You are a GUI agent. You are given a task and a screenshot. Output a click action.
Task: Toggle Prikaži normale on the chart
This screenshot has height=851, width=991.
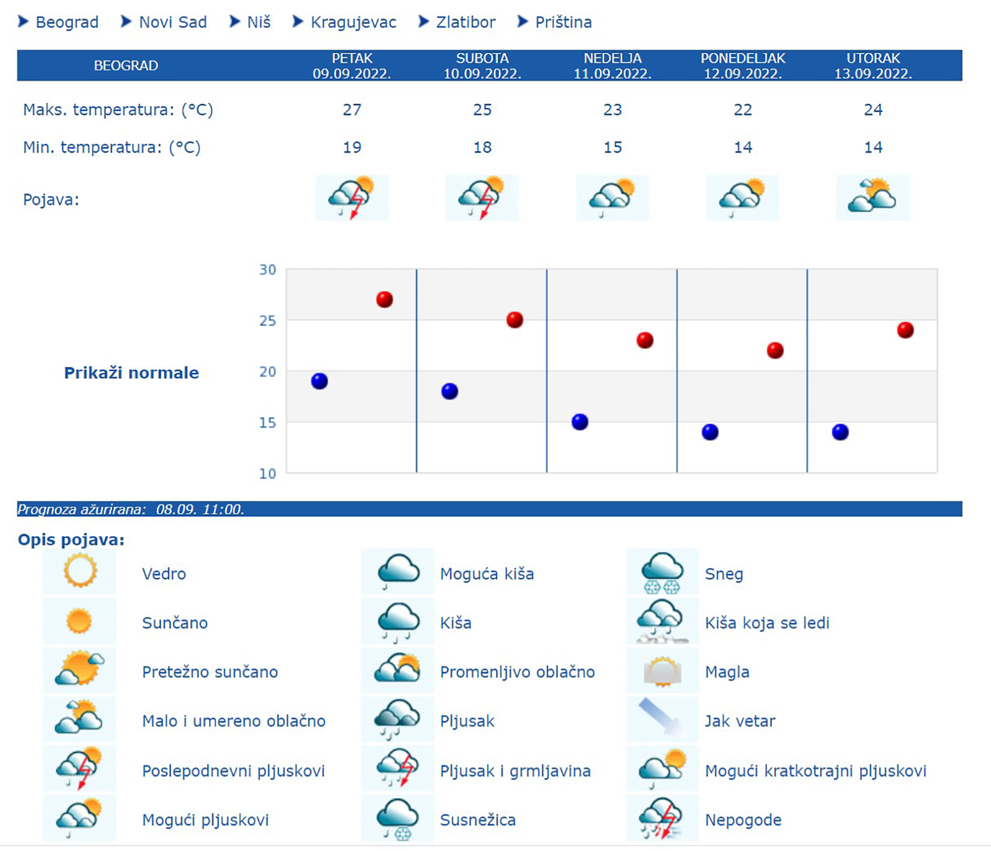click(131, 373)
